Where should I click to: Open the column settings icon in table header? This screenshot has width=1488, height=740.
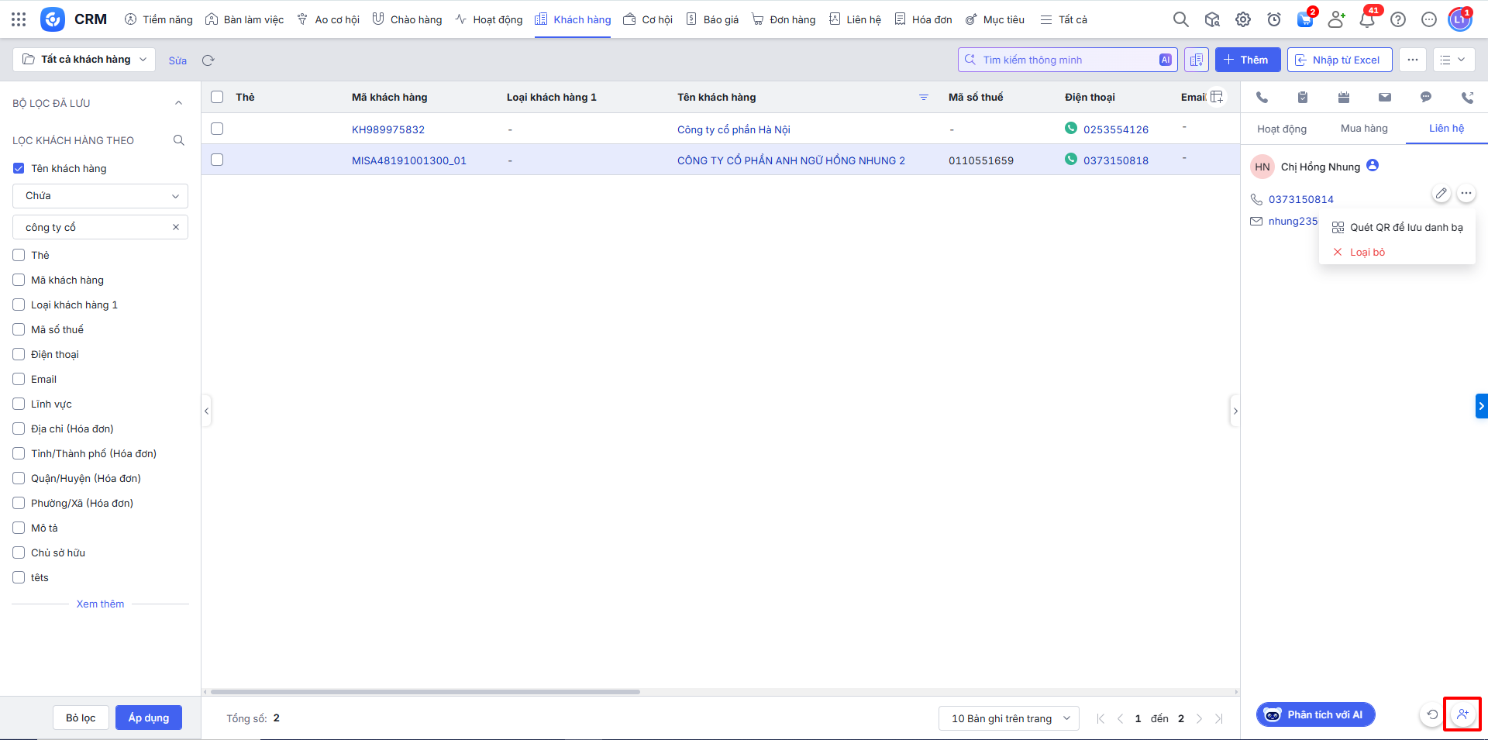1217,97
